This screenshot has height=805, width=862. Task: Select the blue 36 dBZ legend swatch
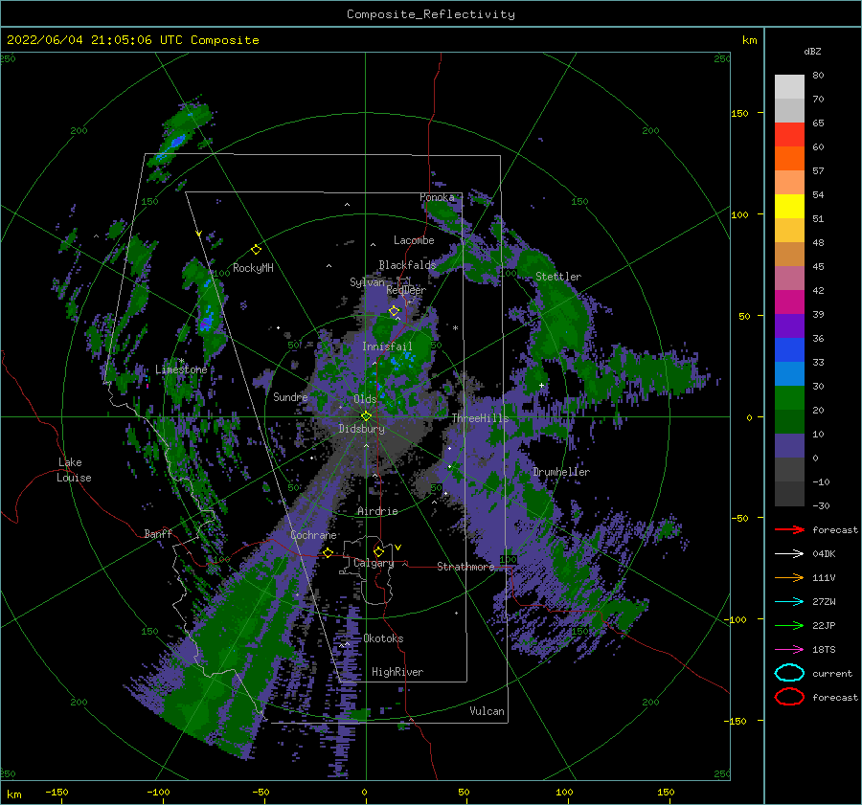789,349
